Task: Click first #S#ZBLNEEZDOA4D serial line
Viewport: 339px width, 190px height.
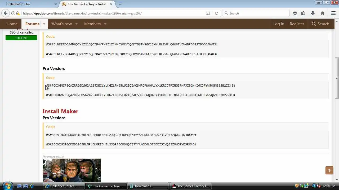Action: tap(131, 44)
